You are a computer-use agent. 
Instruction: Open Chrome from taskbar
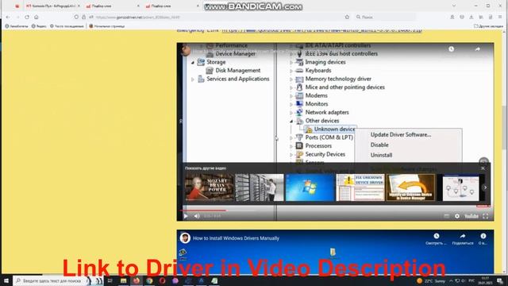[149, 280]
